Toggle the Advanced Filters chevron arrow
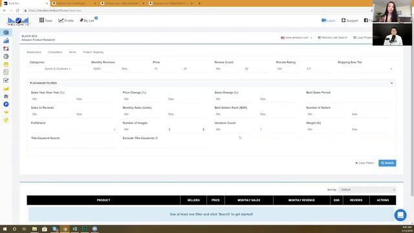Image resolution: width=414 pixels, height=233 pixels. 391,83
